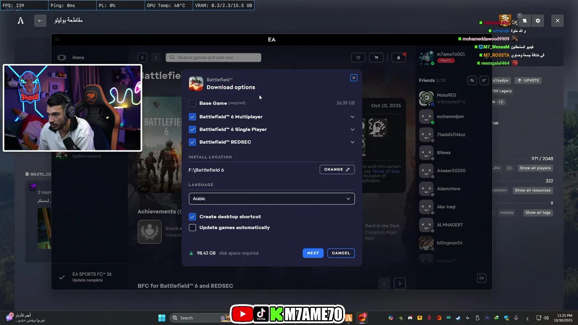
Task: Click the hide friends eye icon
Action: pos(472,80)
